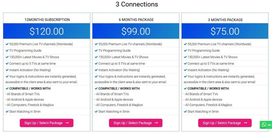Click the 3 Connections title
Image resolution: width=272 pixels, height=134 pixels.
tap(137, 4)
